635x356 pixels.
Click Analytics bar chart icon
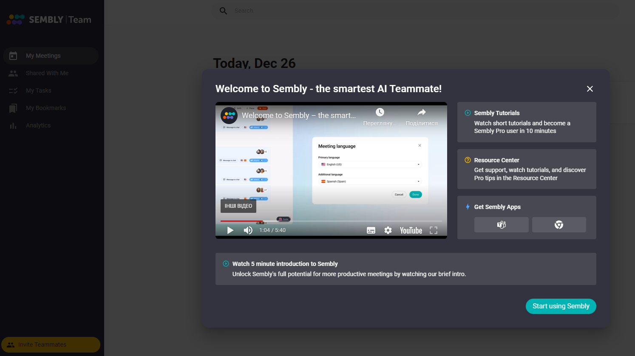[x=13, y=126]
